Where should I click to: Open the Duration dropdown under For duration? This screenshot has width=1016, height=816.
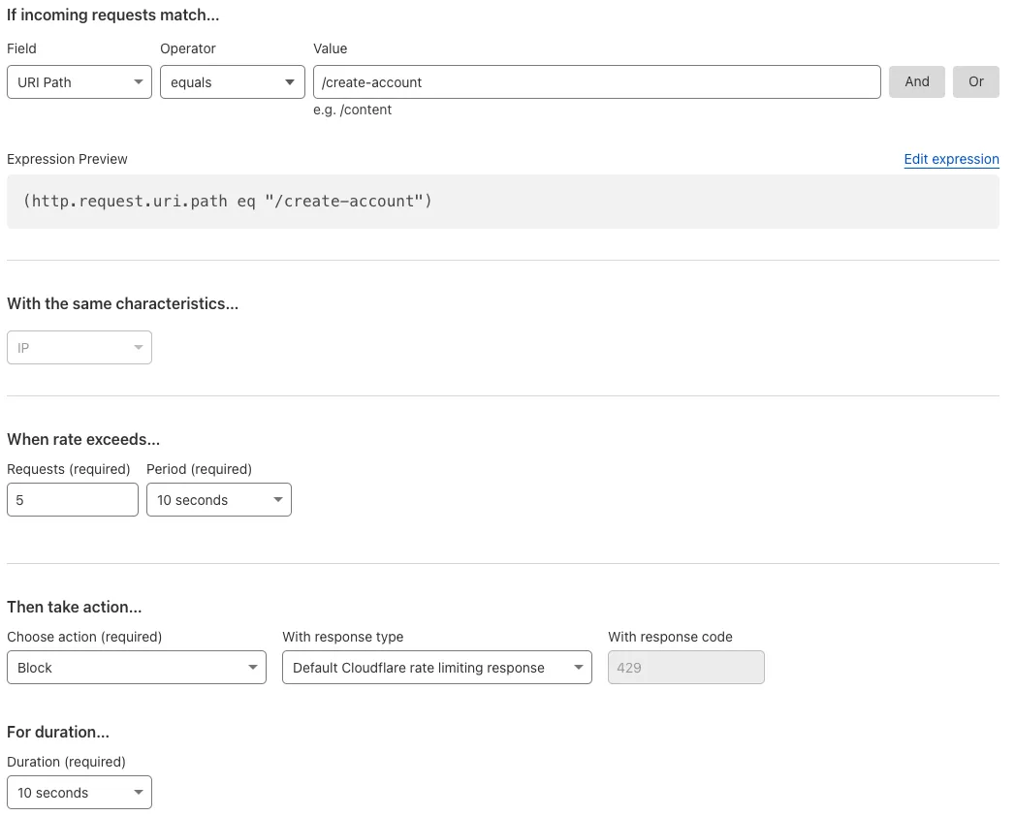(79, 792)
